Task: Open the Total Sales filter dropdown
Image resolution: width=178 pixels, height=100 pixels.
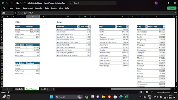Action: (x=164, y=26)
